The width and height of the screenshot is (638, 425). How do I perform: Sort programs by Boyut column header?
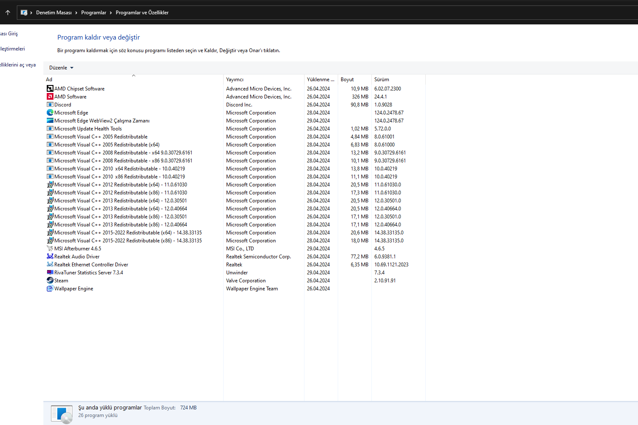(355, 80)
